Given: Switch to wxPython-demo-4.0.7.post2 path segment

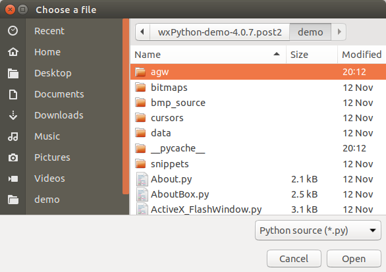Looking at the screenshot, I should click(x=219, y=32).
